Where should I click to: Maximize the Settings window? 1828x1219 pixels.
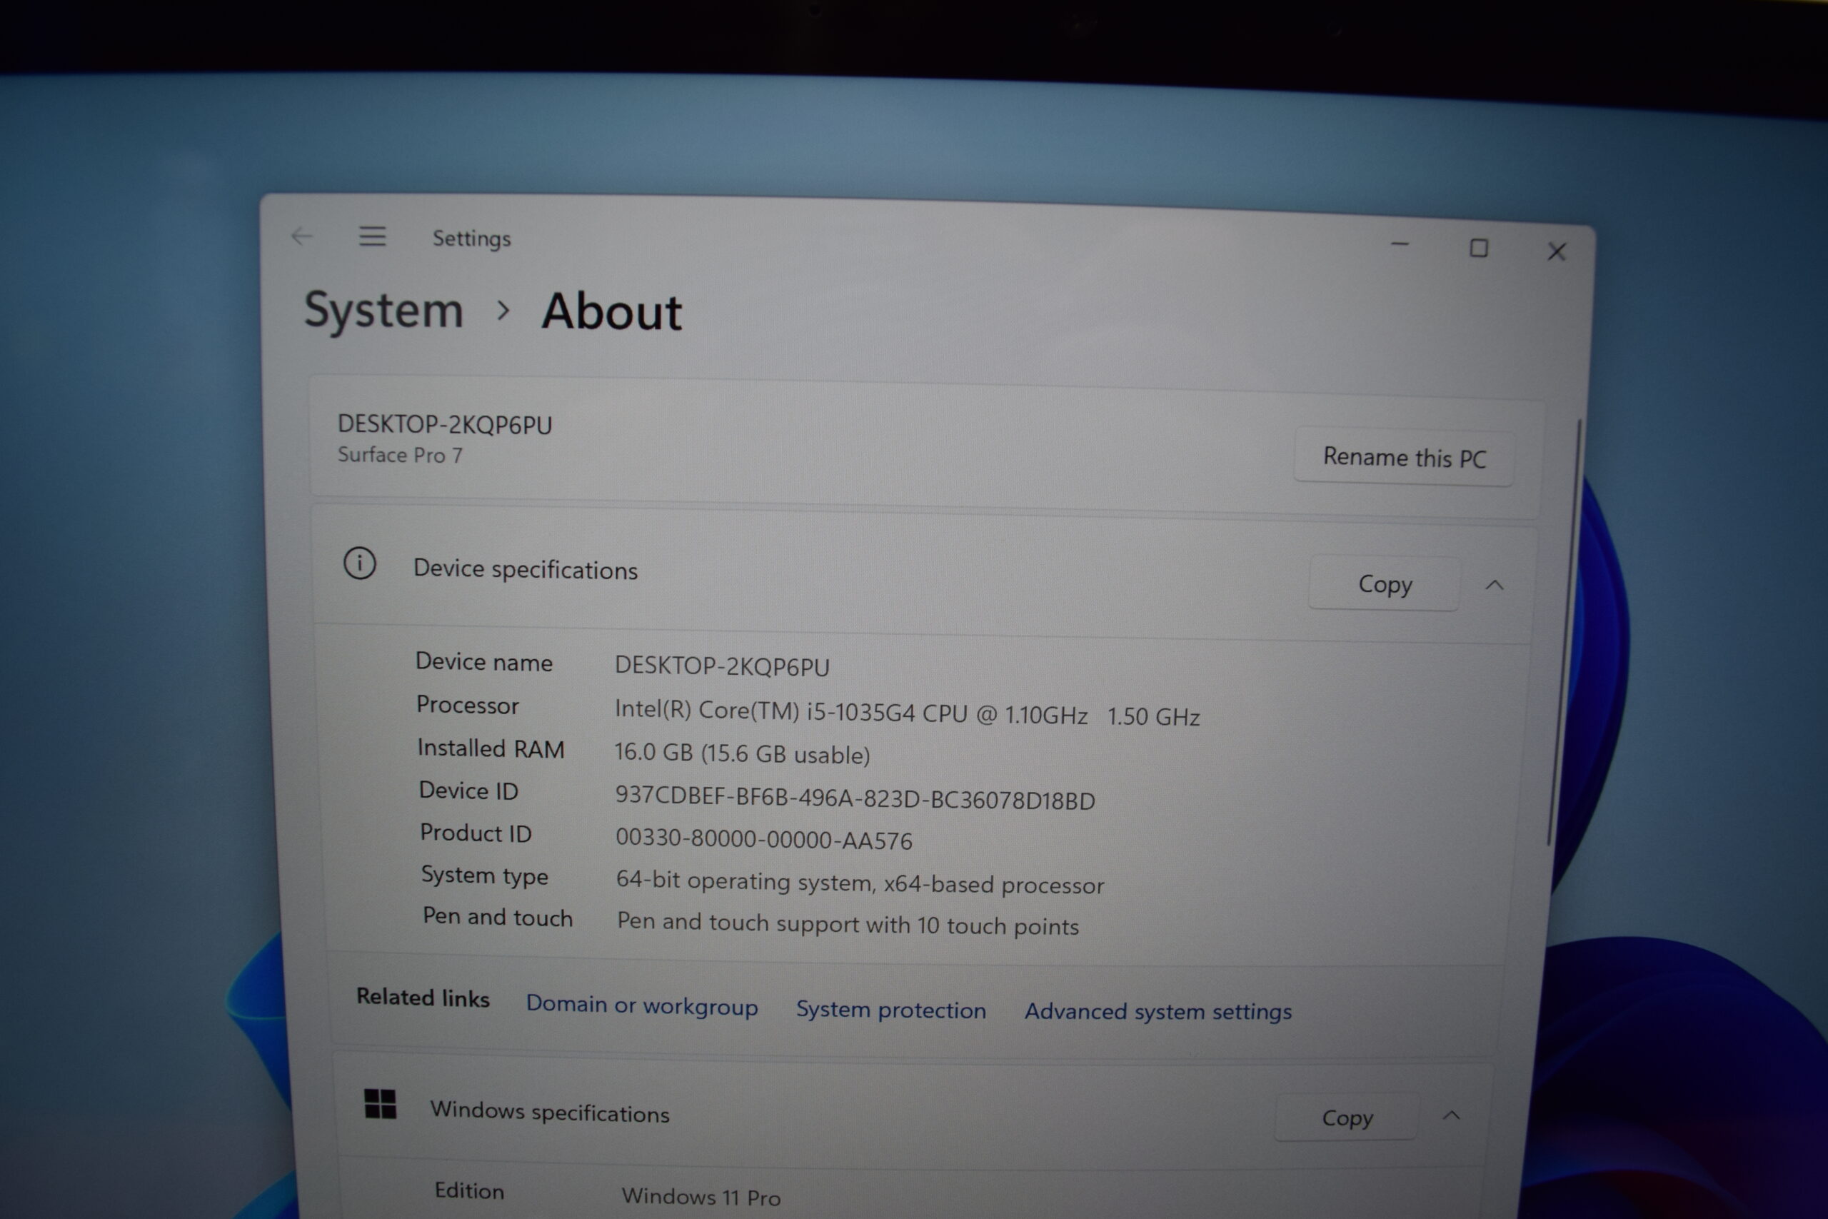click(x=1478, y=248)
